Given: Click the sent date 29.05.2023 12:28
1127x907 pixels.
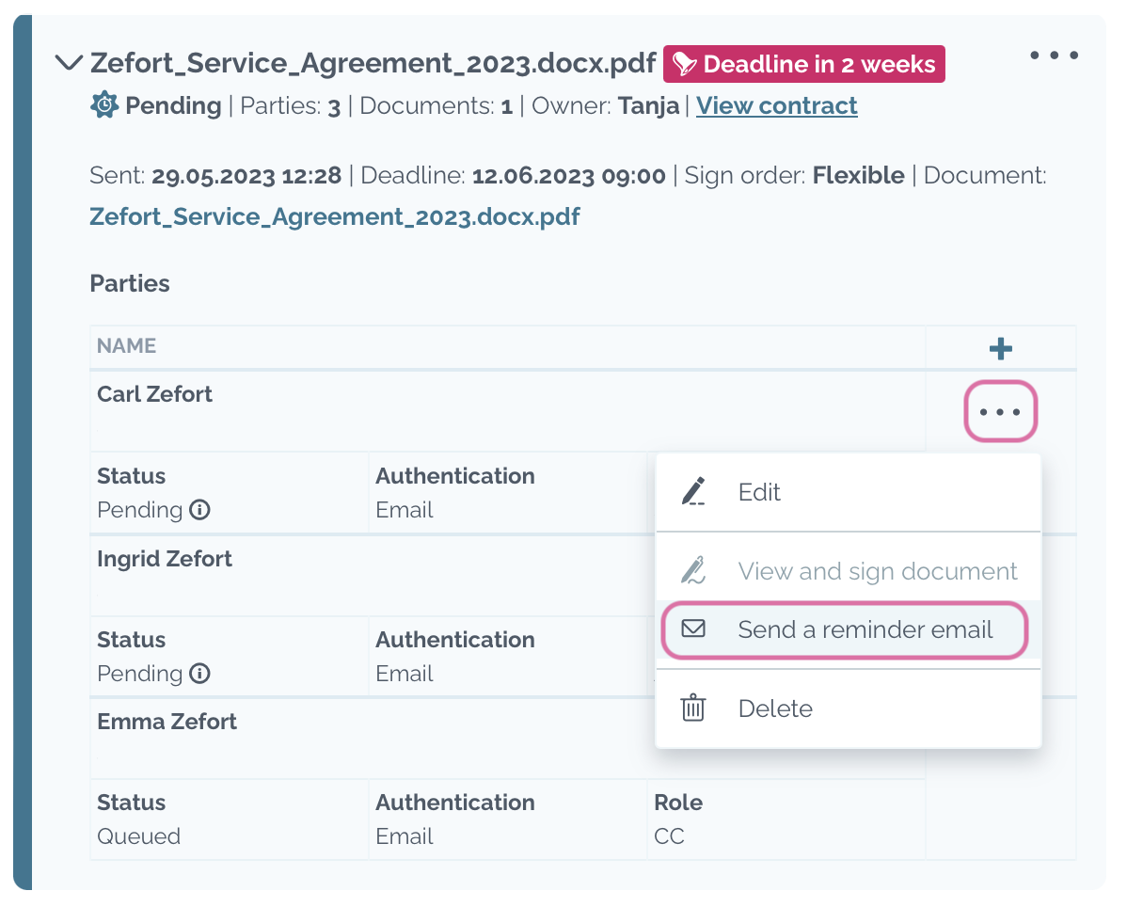Looking at the screenshot, I should click(246, 176).
